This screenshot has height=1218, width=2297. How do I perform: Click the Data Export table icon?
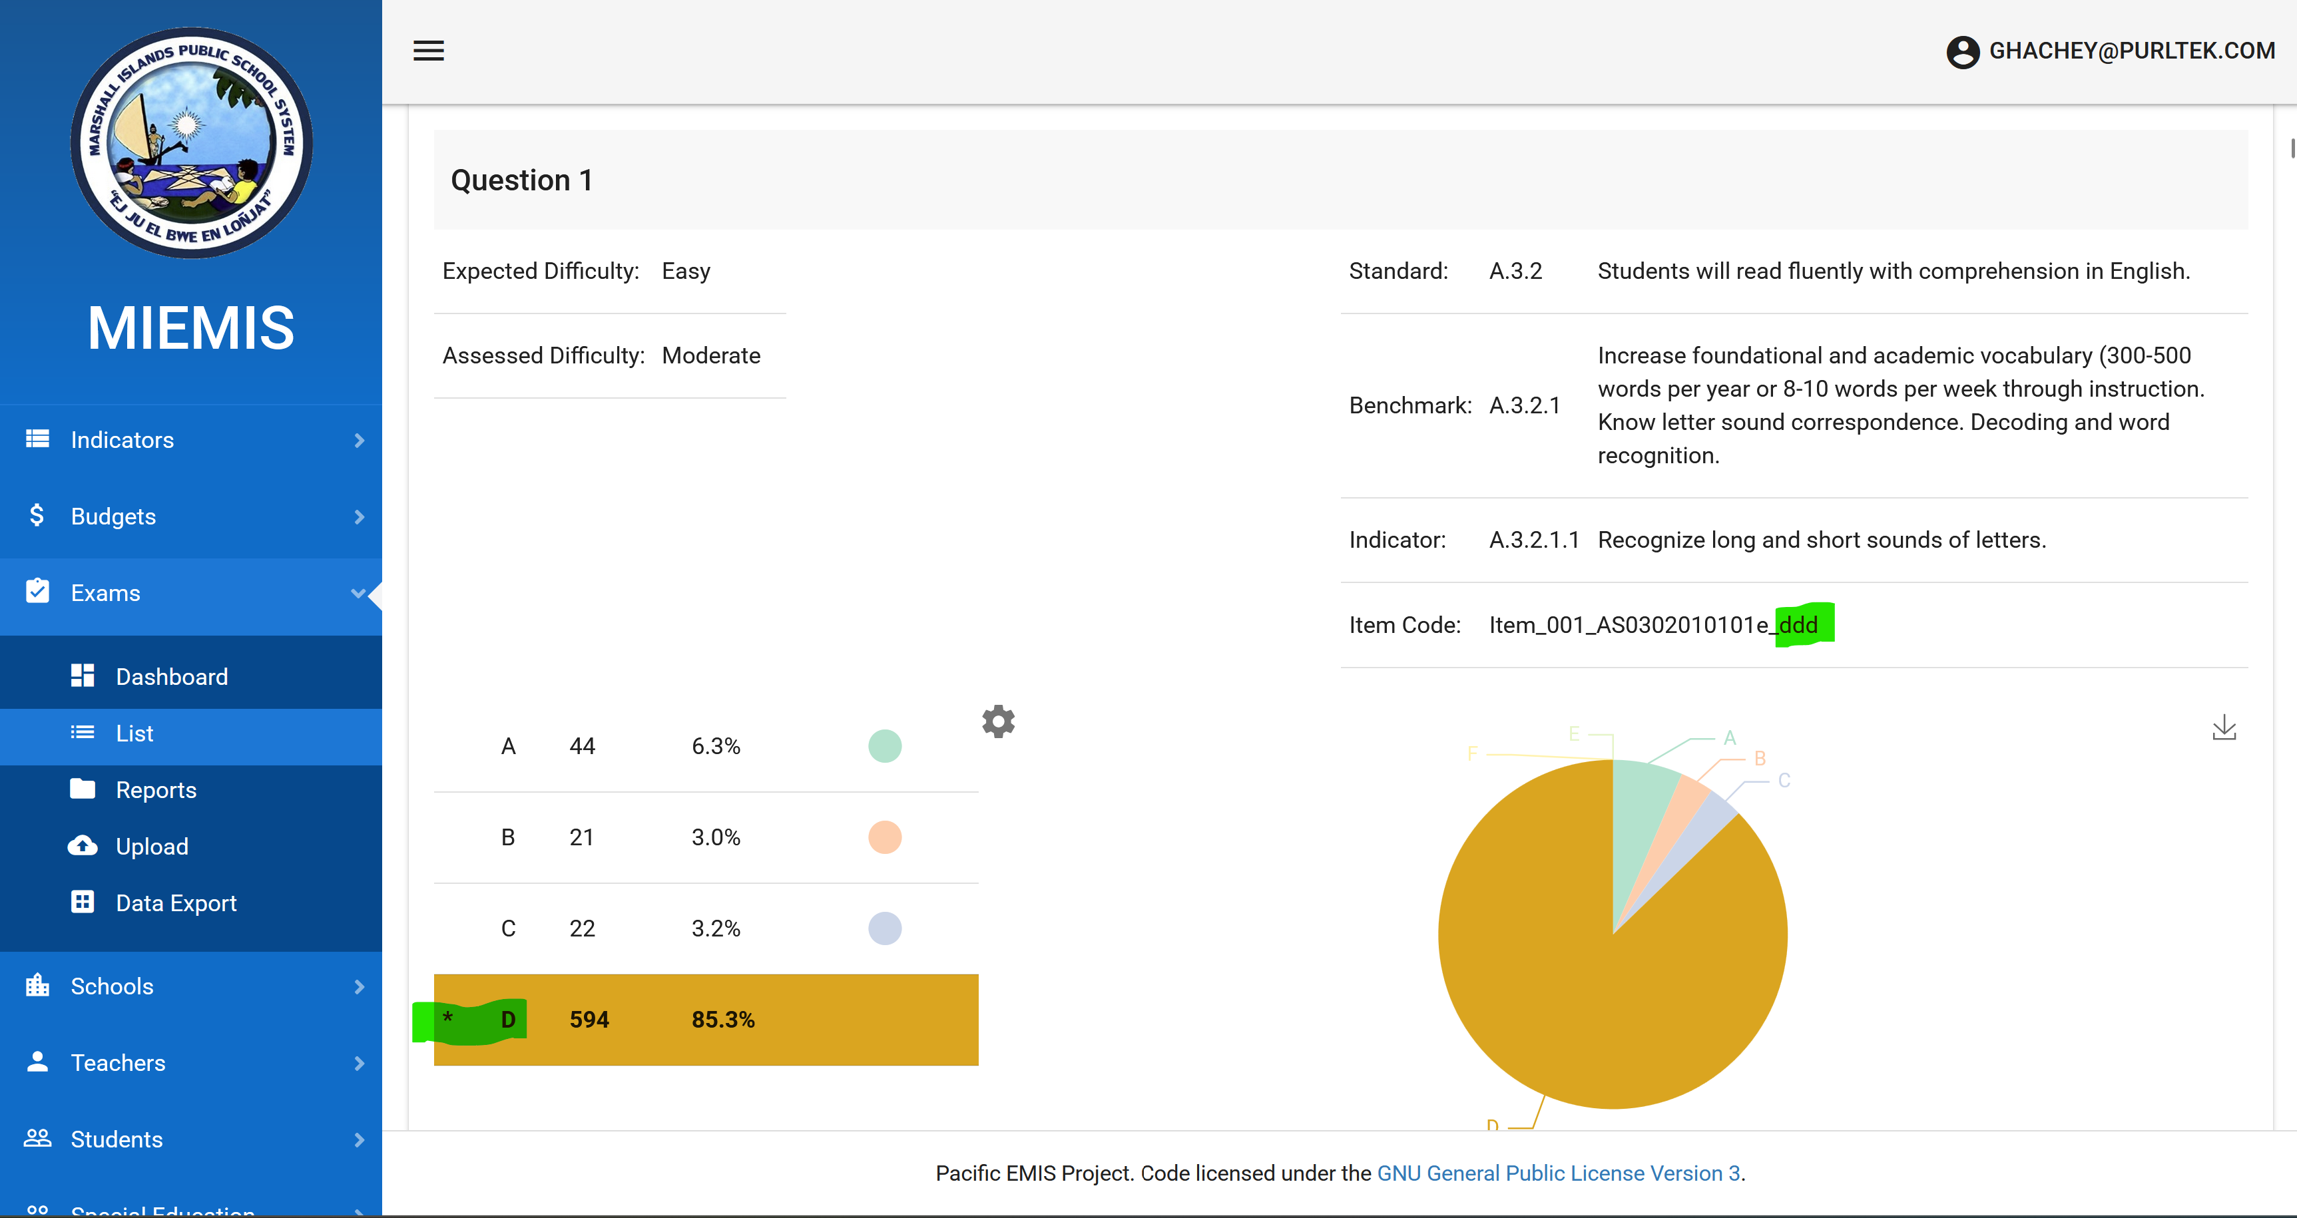tap(83, 903)
